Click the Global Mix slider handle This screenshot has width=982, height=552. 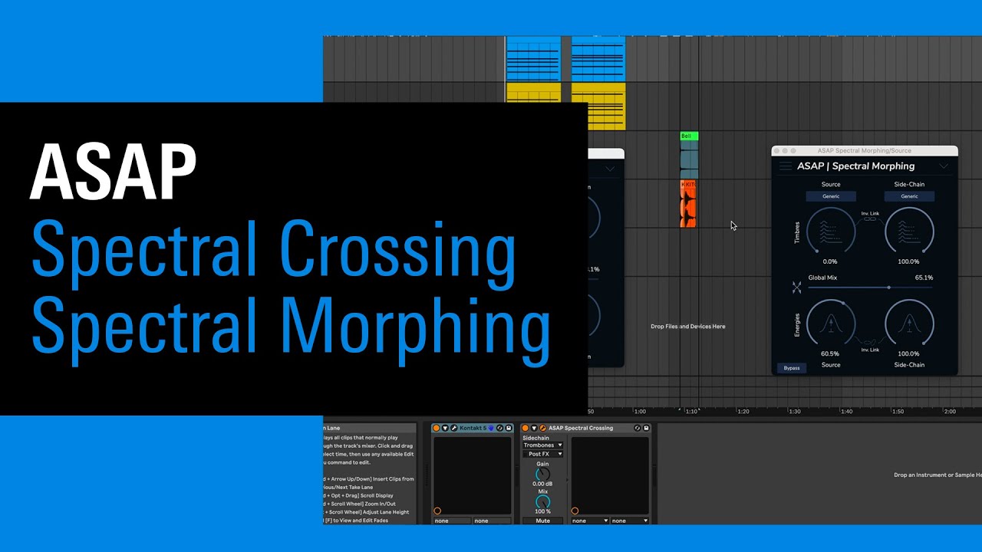(x=888, y=287)
